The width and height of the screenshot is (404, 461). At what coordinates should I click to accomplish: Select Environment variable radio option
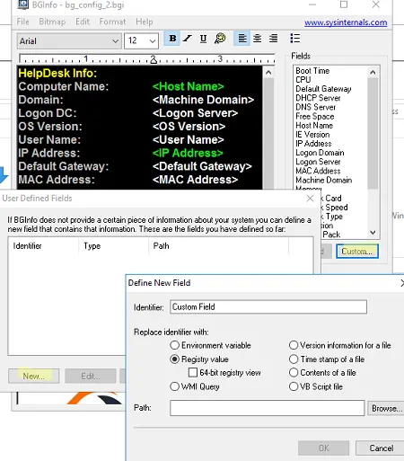pyautogui.click(x=175, y=345)
